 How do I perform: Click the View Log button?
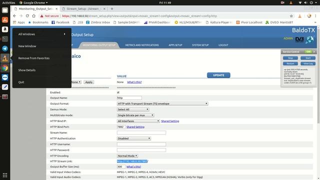(x=308, y=63)
